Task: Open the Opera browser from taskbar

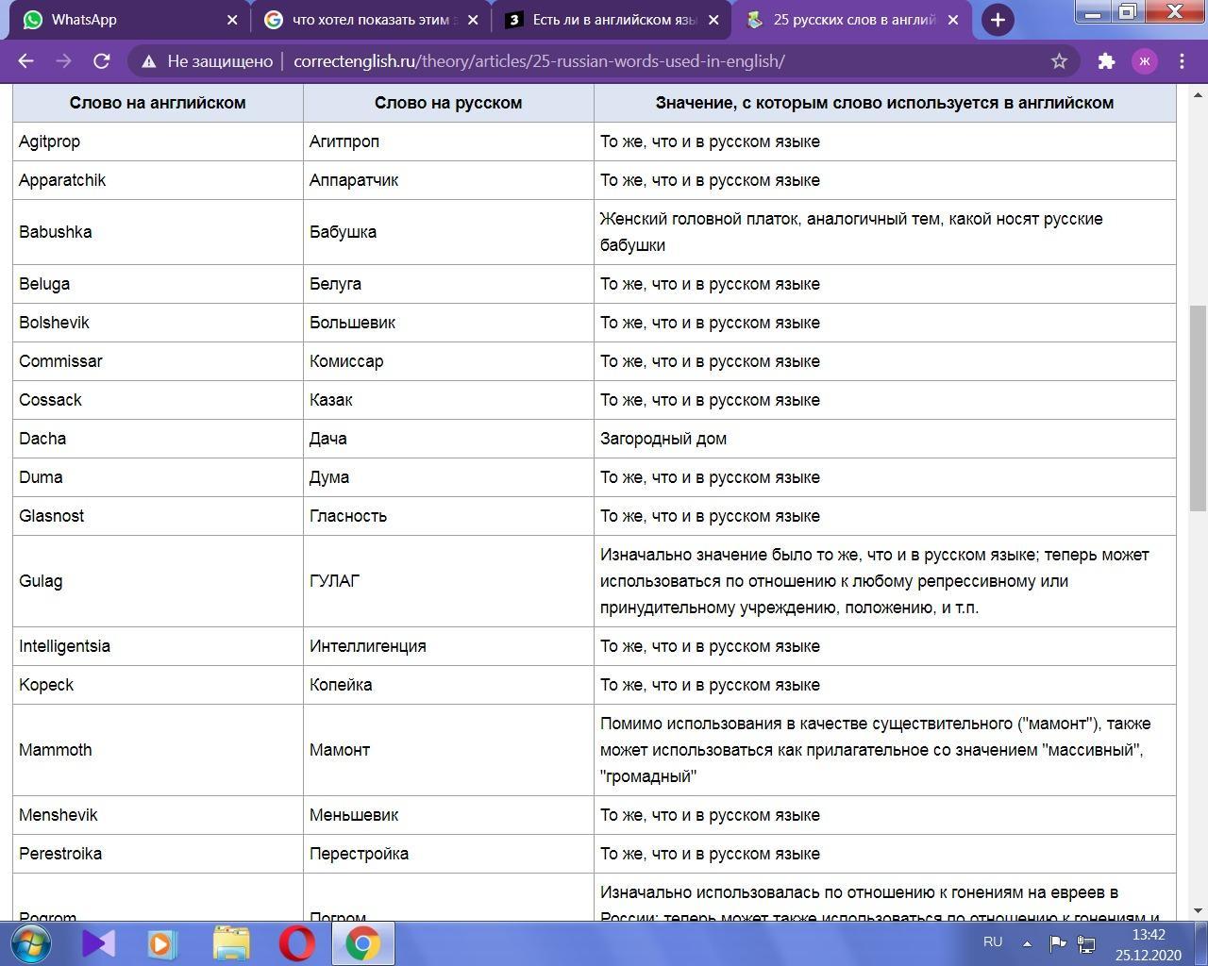Action: 297,943
